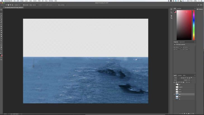Open the Libraries panel

point(200,9)
